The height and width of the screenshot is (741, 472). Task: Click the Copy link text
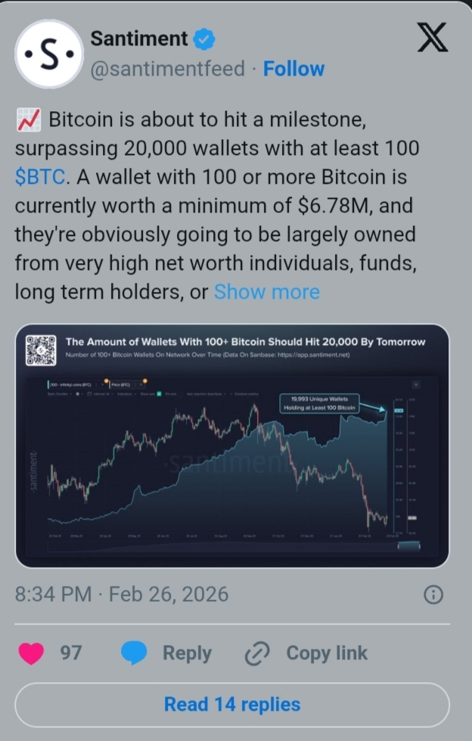point(327,653)
